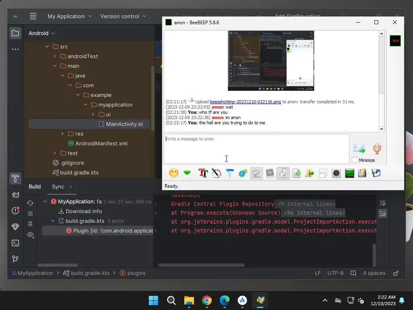The image size is (413, 310).
Task: Click the Write a message to anon field
Action: click(257, 149)
